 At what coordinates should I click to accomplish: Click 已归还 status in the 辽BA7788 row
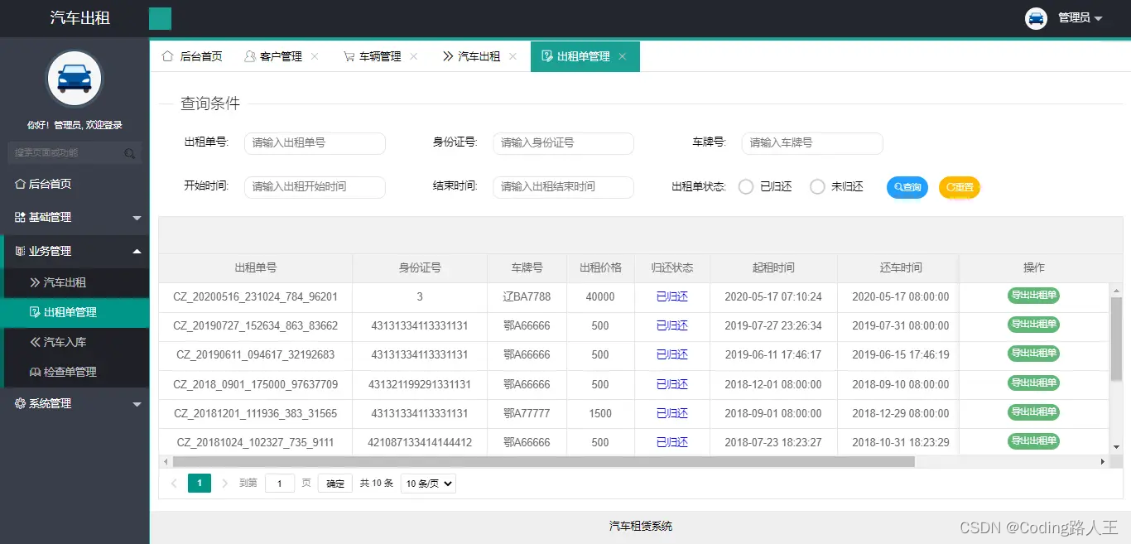671,296
